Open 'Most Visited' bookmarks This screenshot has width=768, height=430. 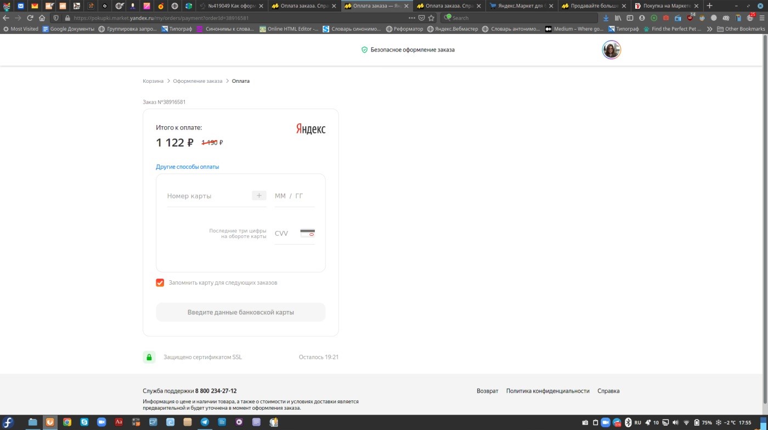pyautogui.click(x=21, y=29)
